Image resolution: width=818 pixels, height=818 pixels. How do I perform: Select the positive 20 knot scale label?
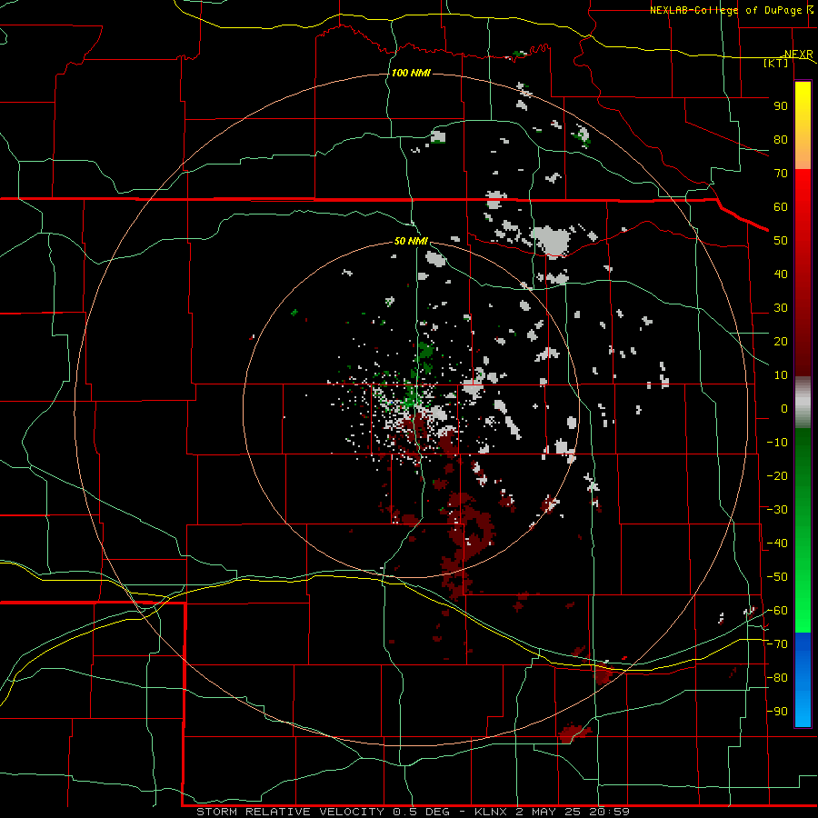click(x=781, y=342)
